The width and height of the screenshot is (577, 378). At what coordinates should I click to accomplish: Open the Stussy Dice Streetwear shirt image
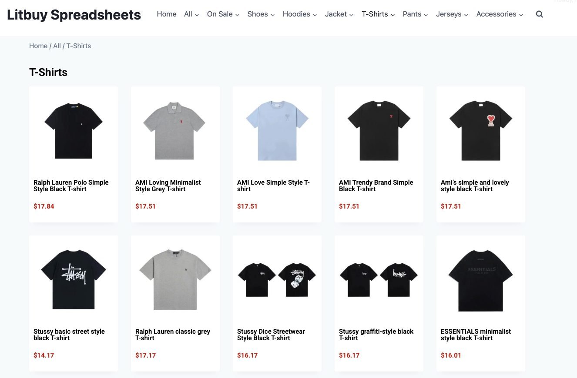tap(277, 279)
